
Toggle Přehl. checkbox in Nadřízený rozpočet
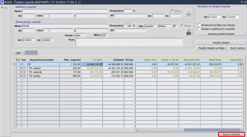pos(172,11)
